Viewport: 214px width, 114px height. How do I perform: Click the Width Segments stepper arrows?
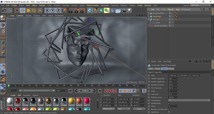[x=178, y=79]
